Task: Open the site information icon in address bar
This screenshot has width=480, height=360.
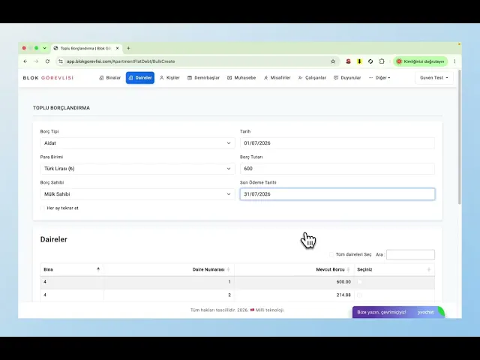Action: click(61, 61)
